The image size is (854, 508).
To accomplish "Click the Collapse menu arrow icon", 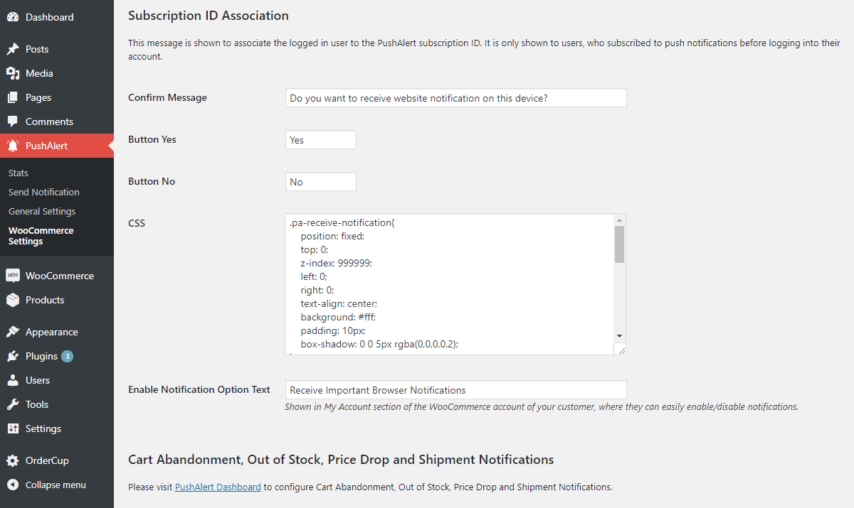I will click(13, 485).
